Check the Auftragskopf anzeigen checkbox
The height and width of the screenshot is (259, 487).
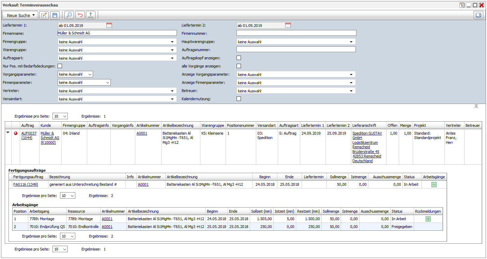tap(239, 58)
